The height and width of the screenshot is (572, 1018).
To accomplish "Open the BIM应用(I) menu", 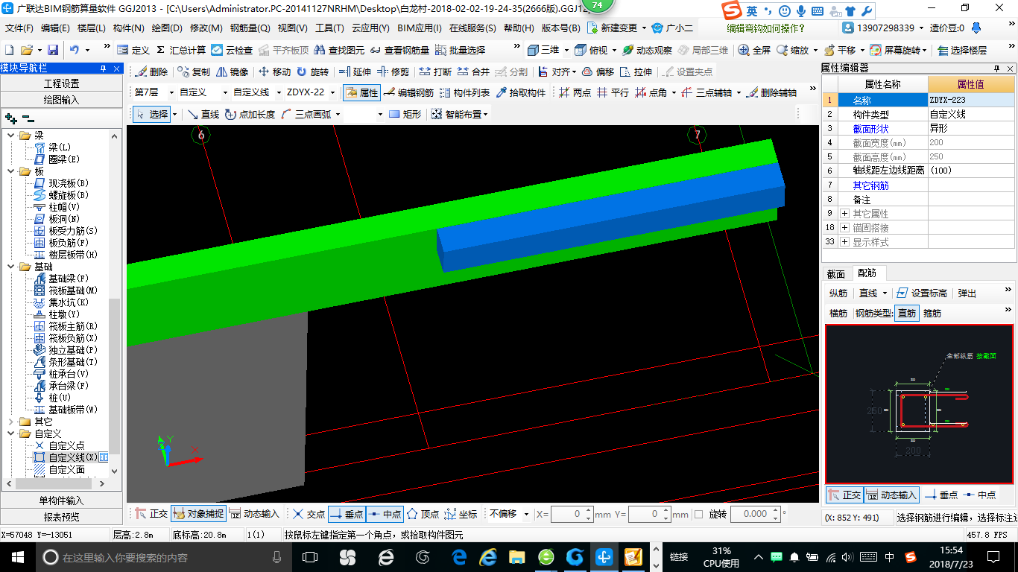I will click(x=420, y=28).
